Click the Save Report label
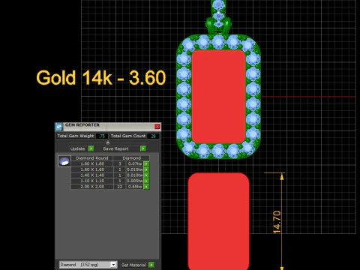This screenshot has width=360, height=270. 115,148
